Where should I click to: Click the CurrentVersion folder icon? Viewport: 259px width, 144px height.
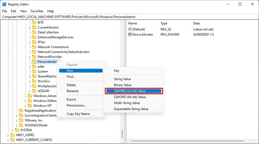pos(34,27)
